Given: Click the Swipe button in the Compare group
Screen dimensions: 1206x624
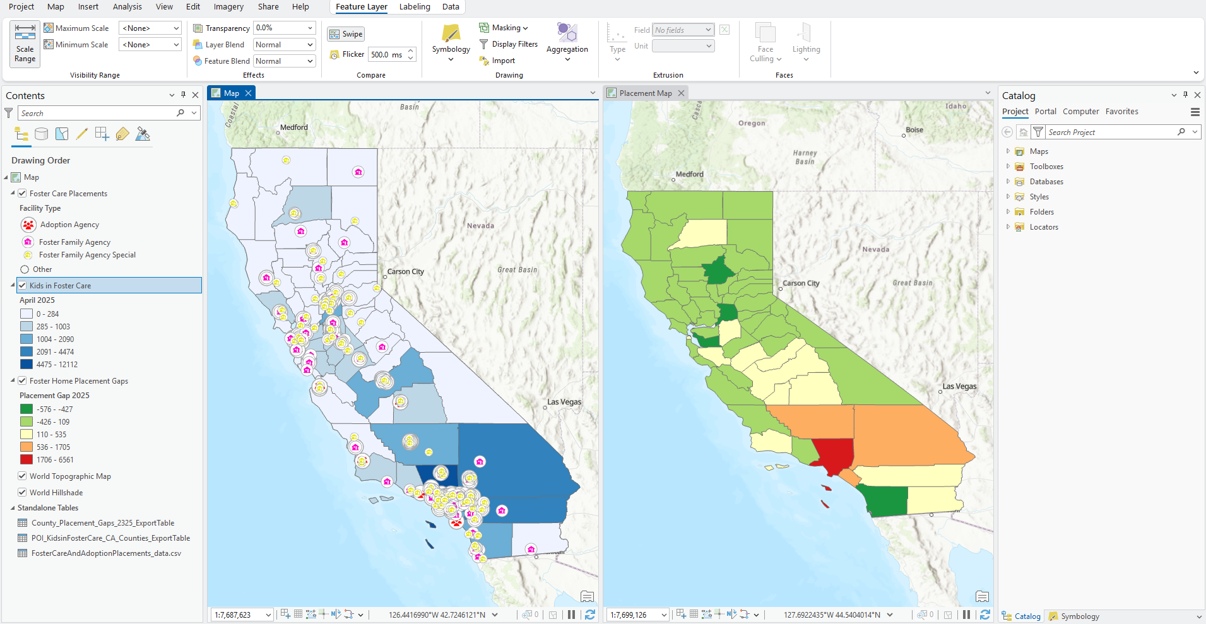Looking at the screenshot, I should pyautogui.click(x=345, y=33).
